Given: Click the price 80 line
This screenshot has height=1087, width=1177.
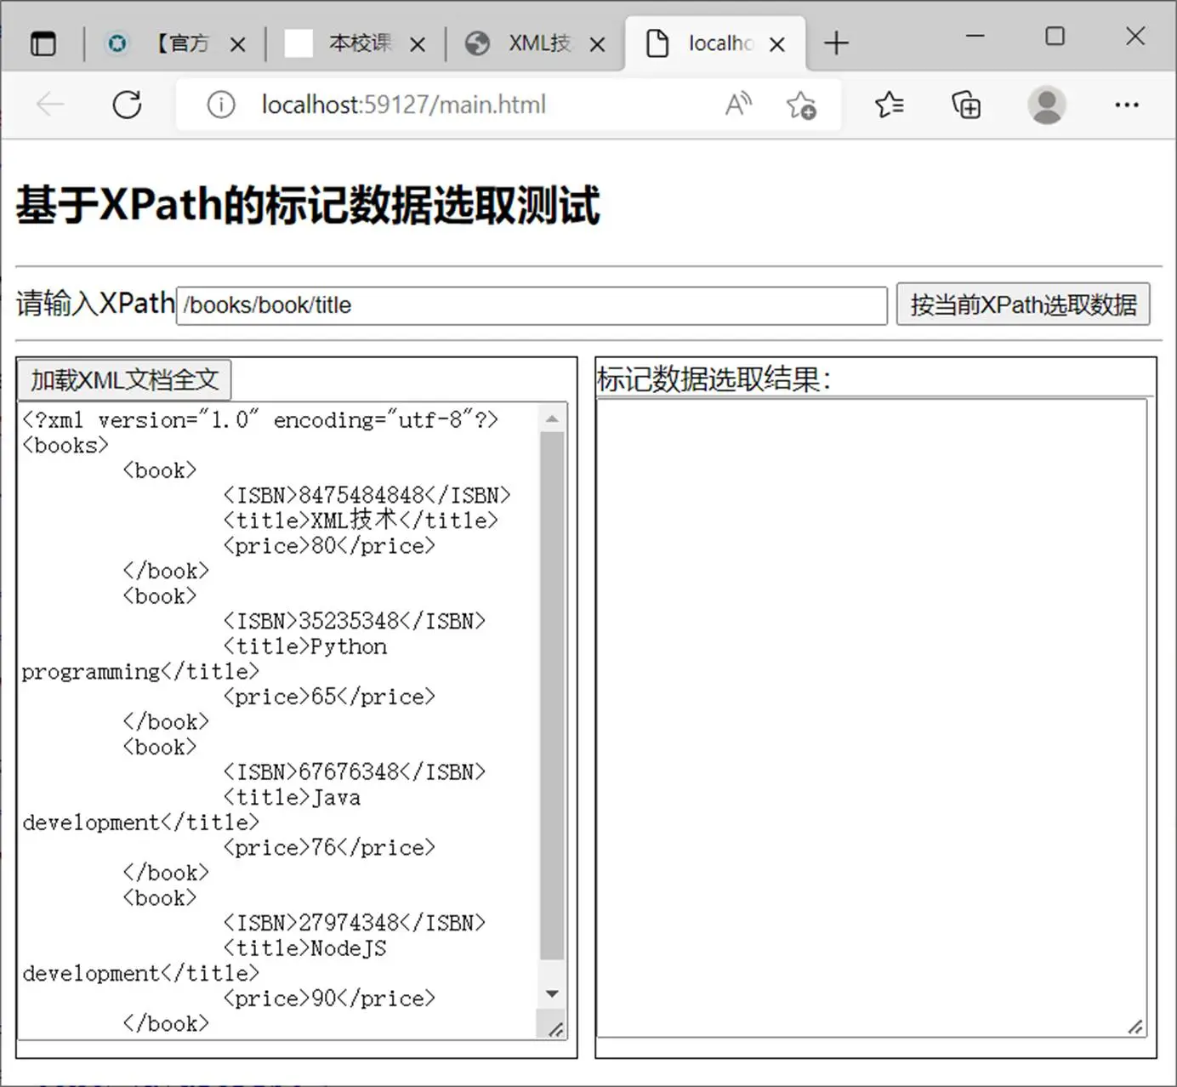Looking at the screenshot, I should 329,545.
